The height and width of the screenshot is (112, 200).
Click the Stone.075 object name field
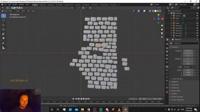184,43
